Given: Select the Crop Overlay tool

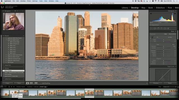Looking at the screenshot, I should pyautogui.click(x=152, y=28).
